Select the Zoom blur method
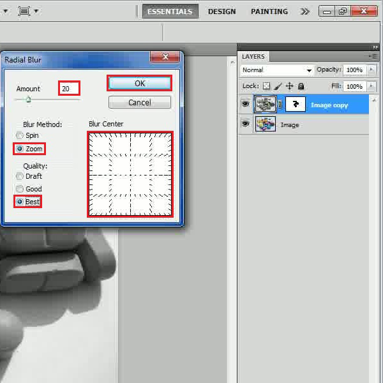 (29, 149)
